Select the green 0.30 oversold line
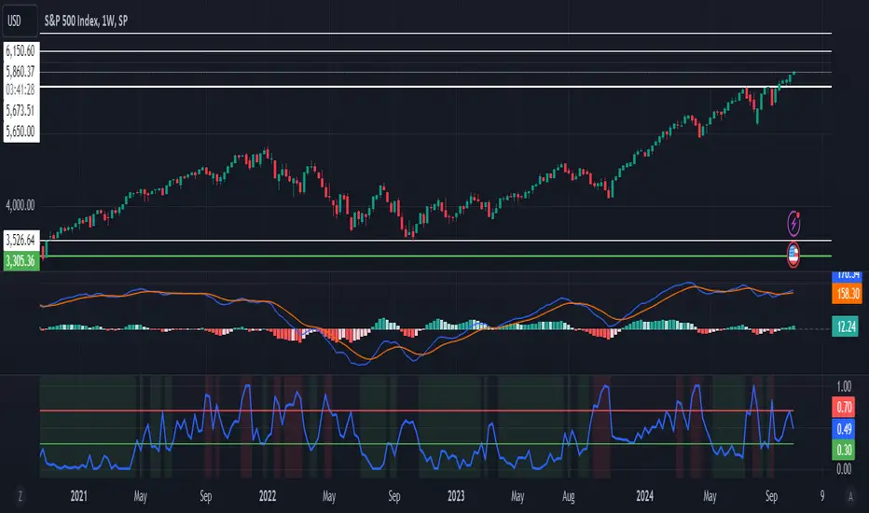The image size is (869, 513). tap(417, 444)
